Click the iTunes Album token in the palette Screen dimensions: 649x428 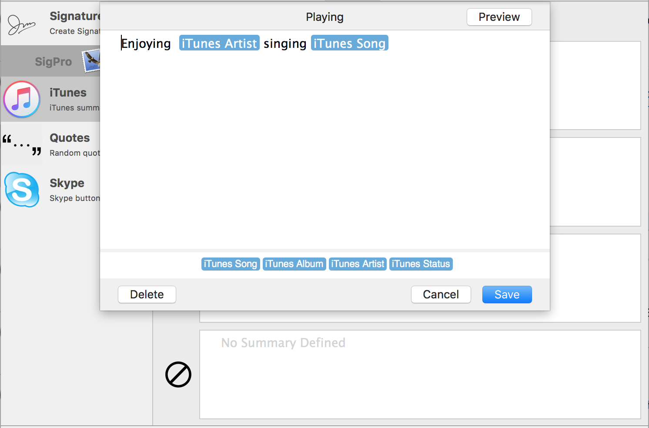coord(294,264)
